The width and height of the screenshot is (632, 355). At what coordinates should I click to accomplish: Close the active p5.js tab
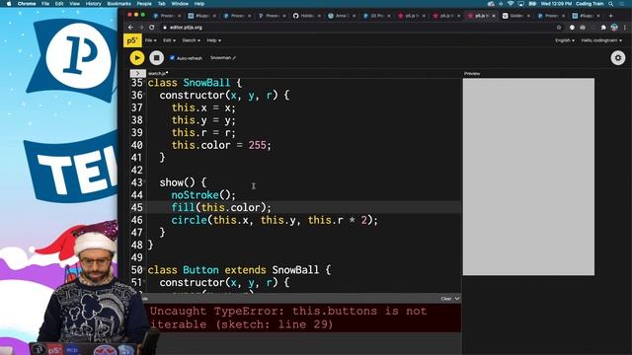[494, 16]
